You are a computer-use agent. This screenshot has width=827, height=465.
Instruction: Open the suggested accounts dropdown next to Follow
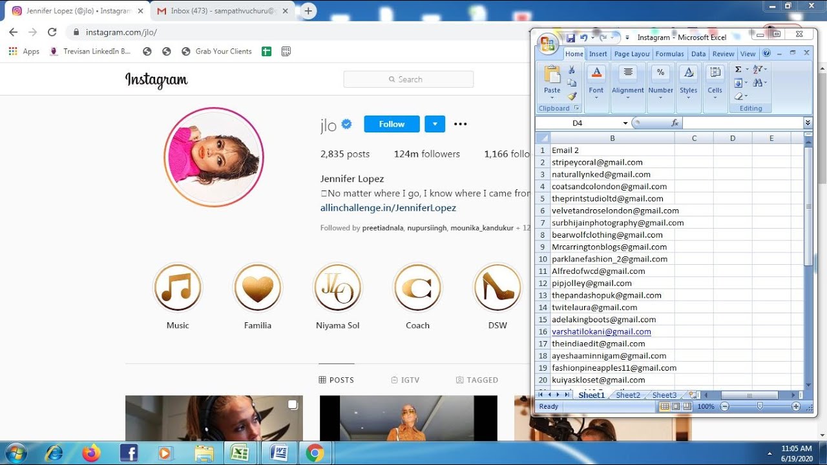coord(435,124)
